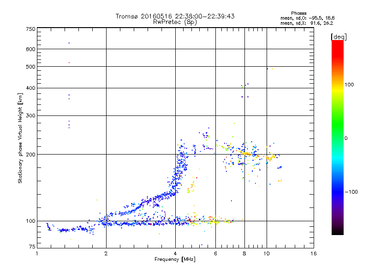Click the y-axis tick label '600'

30,49
